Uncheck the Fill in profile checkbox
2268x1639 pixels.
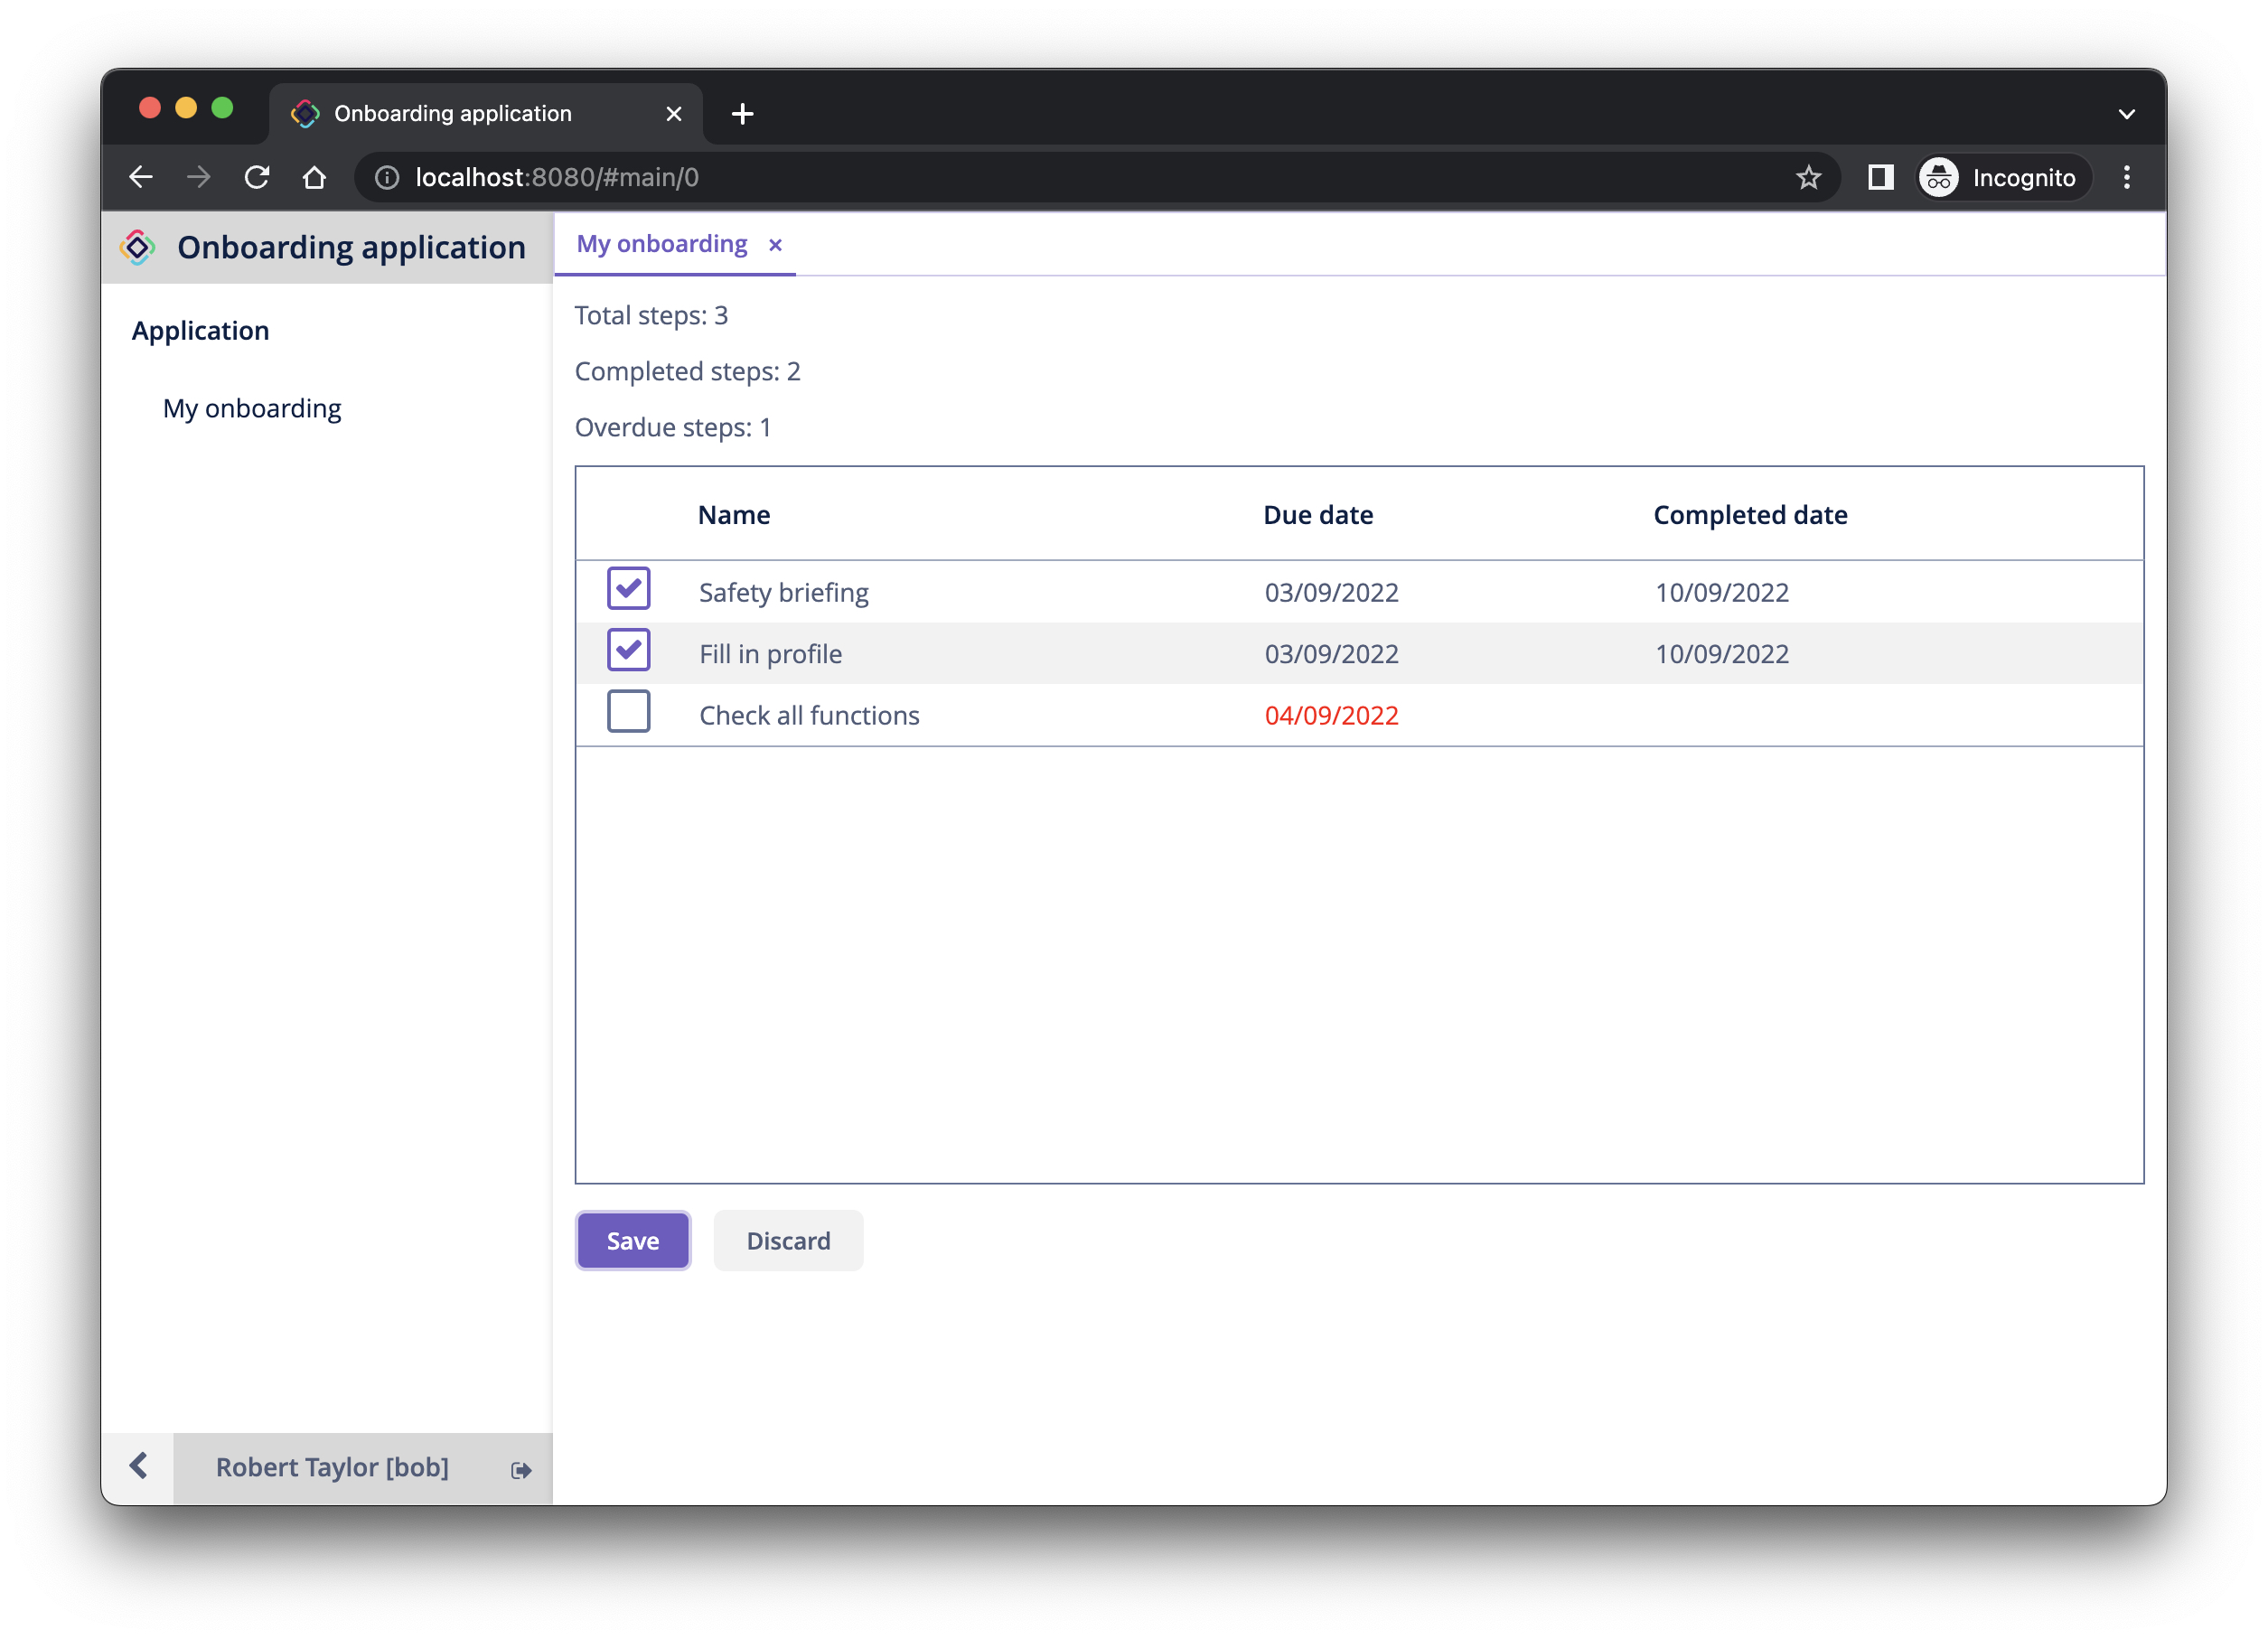pos(628,650)
